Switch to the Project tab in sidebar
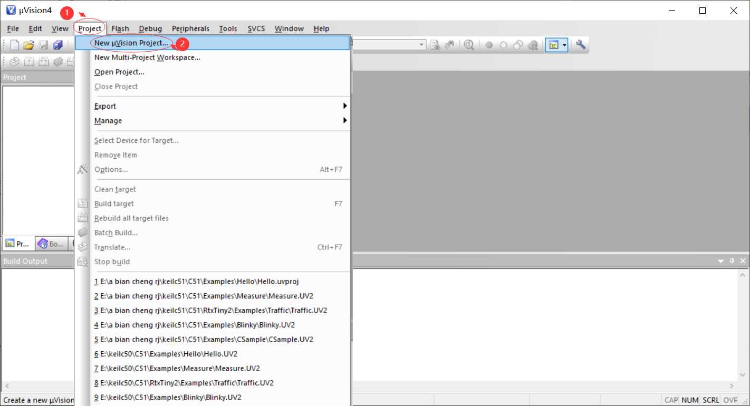This screenshot has width=750, height=406. point(17,244)
